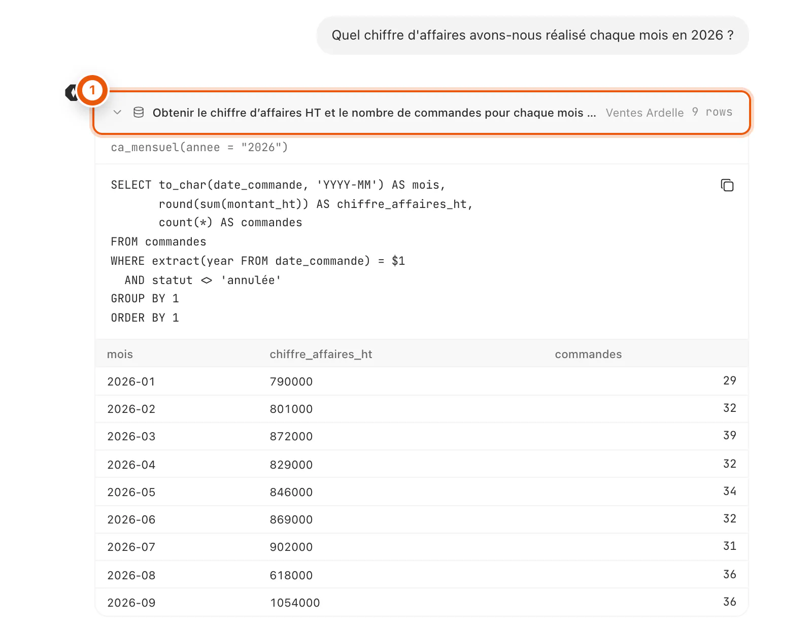This screenshot has width=812, height=629.
Task: Click the ca_mensuel(annee = "2026") parameter line
Action: (199, 148)
